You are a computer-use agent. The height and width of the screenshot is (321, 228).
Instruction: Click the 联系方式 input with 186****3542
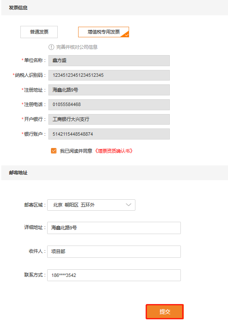[x=114, y=275]
